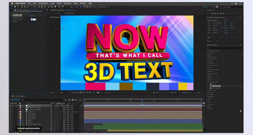Click the Take Snapshot camera icon

(98, 92)
